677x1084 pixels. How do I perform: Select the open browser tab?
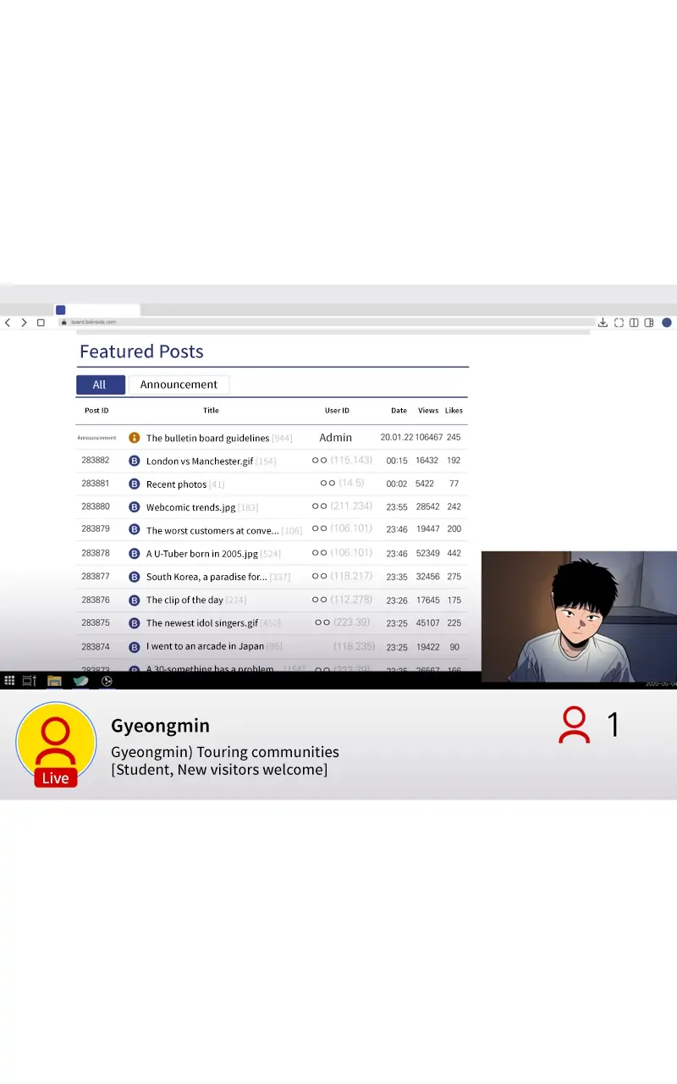point(96,310)
